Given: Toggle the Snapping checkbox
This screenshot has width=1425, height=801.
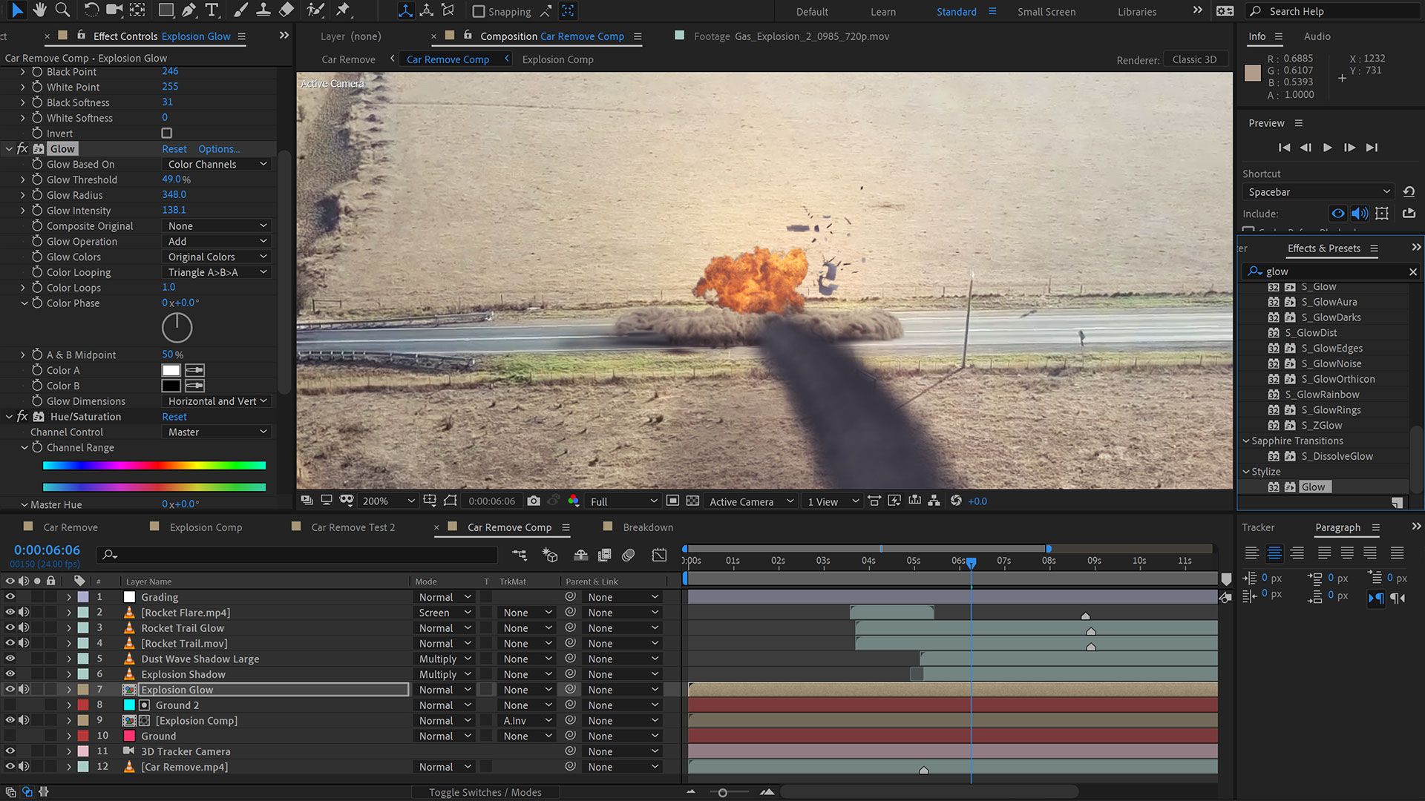Looking at the screenshot, I should tap(479, 11).
